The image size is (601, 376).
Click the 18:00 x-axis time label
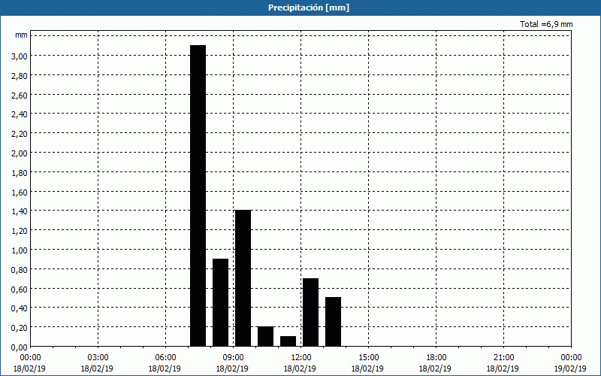(436, 358)
